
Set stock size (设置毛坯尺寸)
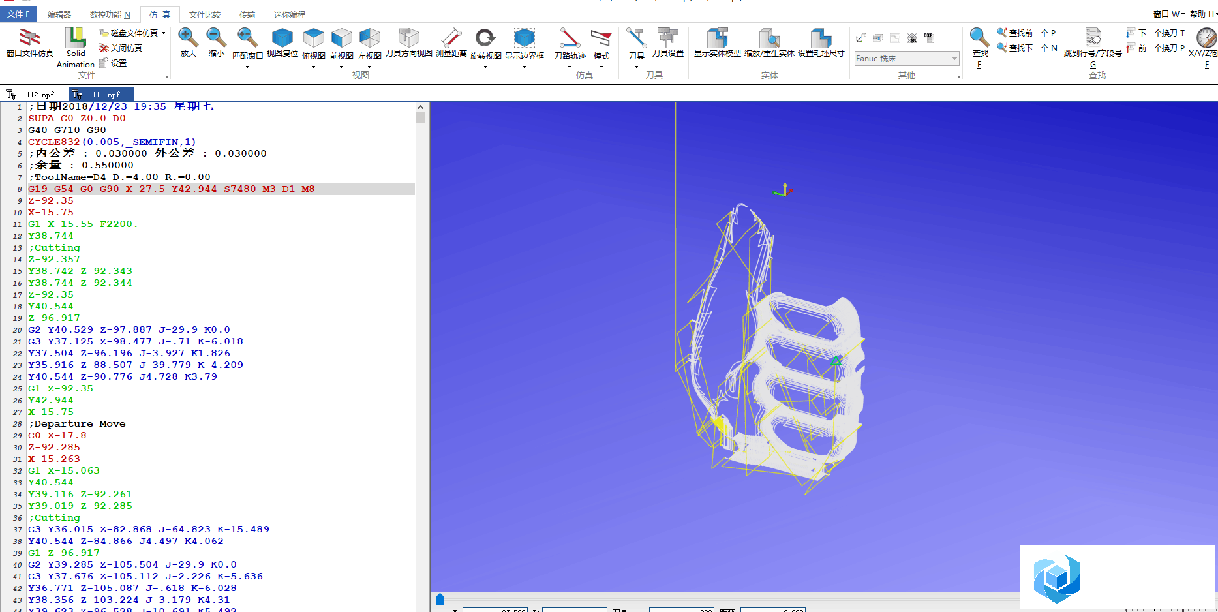point(821,43)
